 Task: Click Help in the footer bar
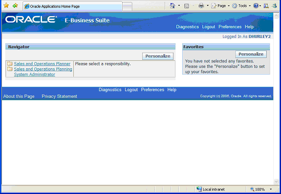click(x=172, y=90)
